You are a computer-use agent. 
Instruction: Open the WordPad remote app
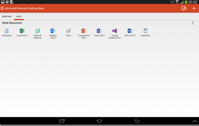[x=145, y=33]
